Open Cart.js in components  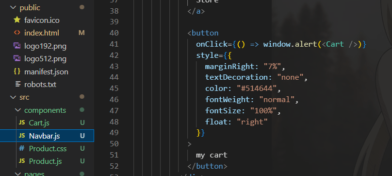pyautogui.click(x=39, y=123)
